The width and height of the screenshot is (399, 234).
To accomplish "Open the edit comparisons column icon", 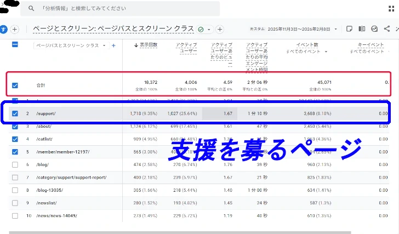I will 362,29.
